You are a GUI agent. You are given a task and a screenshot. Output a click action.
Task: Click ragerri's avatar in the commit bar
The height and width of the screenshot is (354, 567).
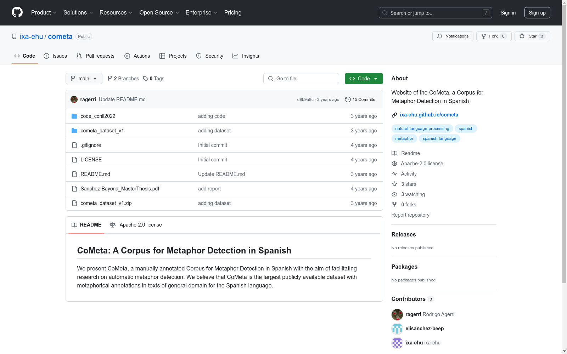click(x=74, y=99)
